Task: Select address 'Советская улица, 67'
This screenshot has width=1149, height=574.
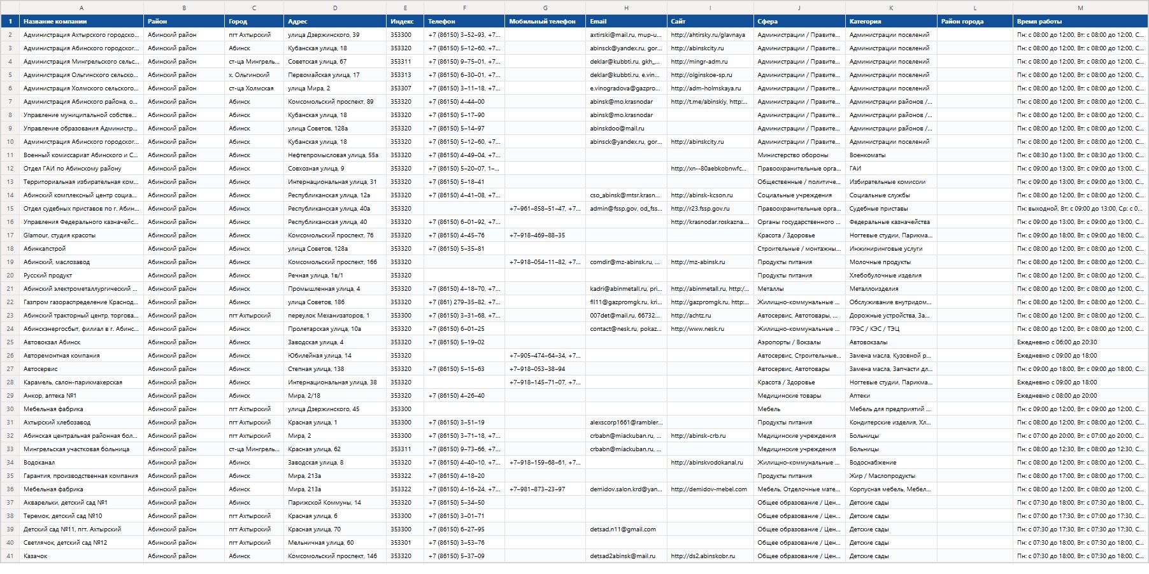Action: (x=335, y=62)
